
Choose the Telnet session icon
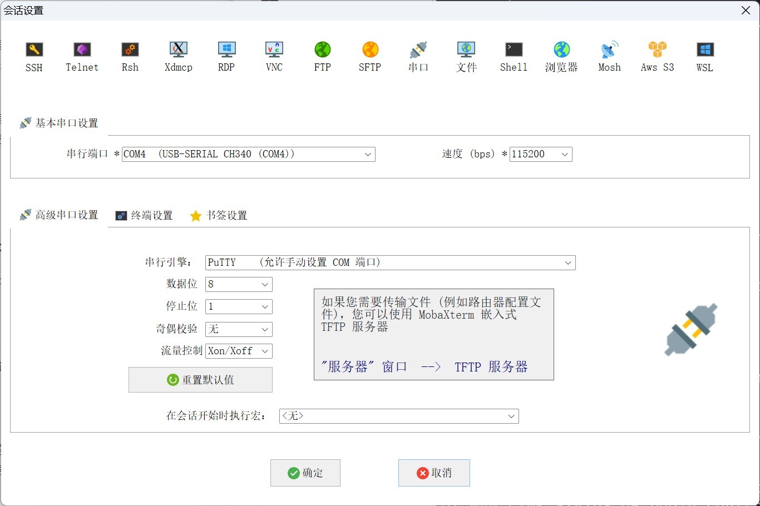[82, 57]
